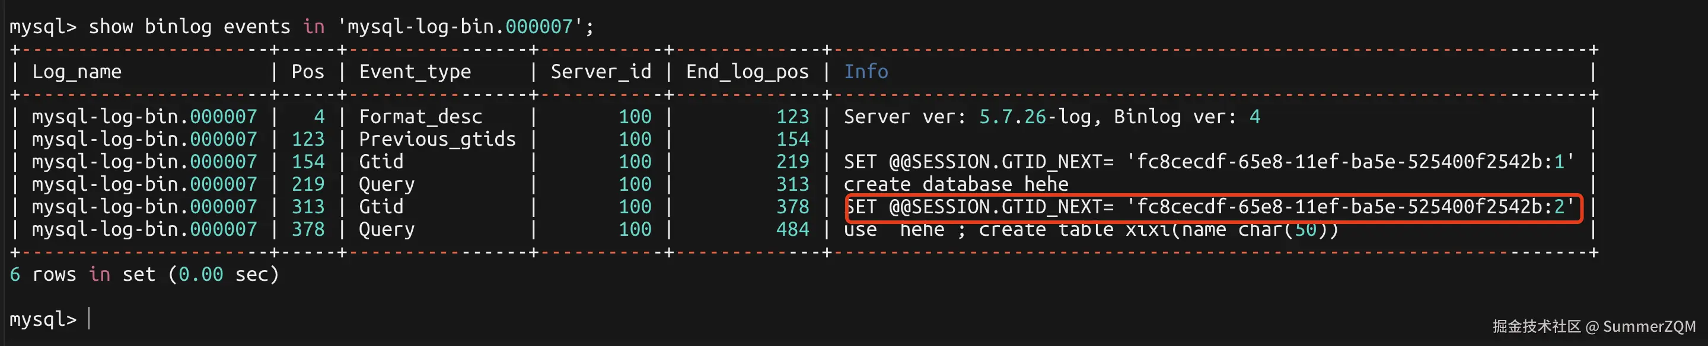Click the 'Binlog ver: 4' text

[1187, 117]
